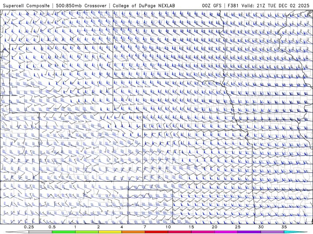Click the orange swatch between 4 and 7
This screenshot has width=313, height=234.
(x=133, y=232)
